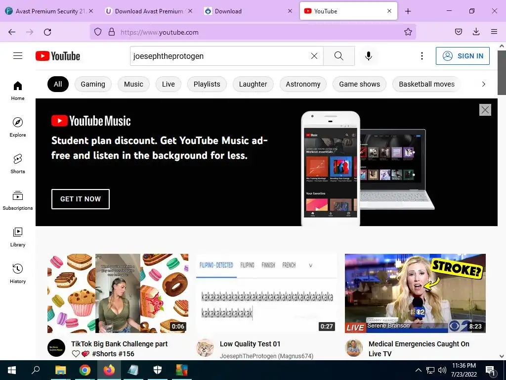Save page to Pocket

coord(458,32)
